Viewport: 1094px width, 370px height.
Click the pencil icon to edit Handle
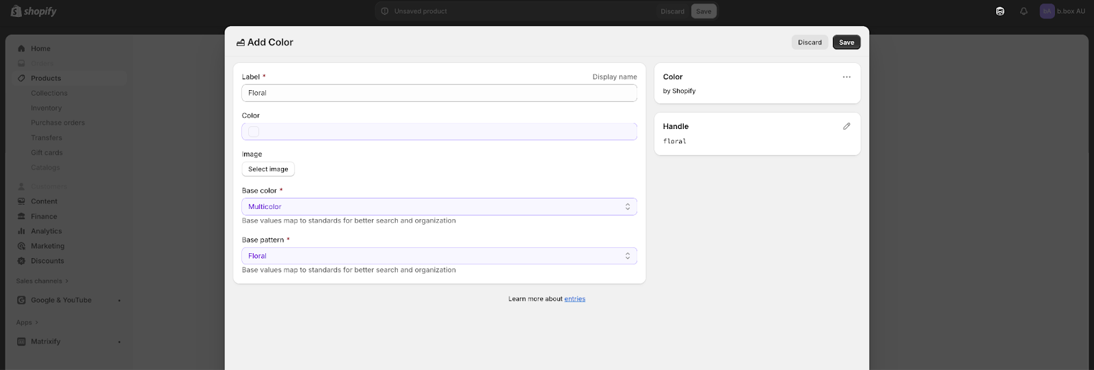click(846, 126)
